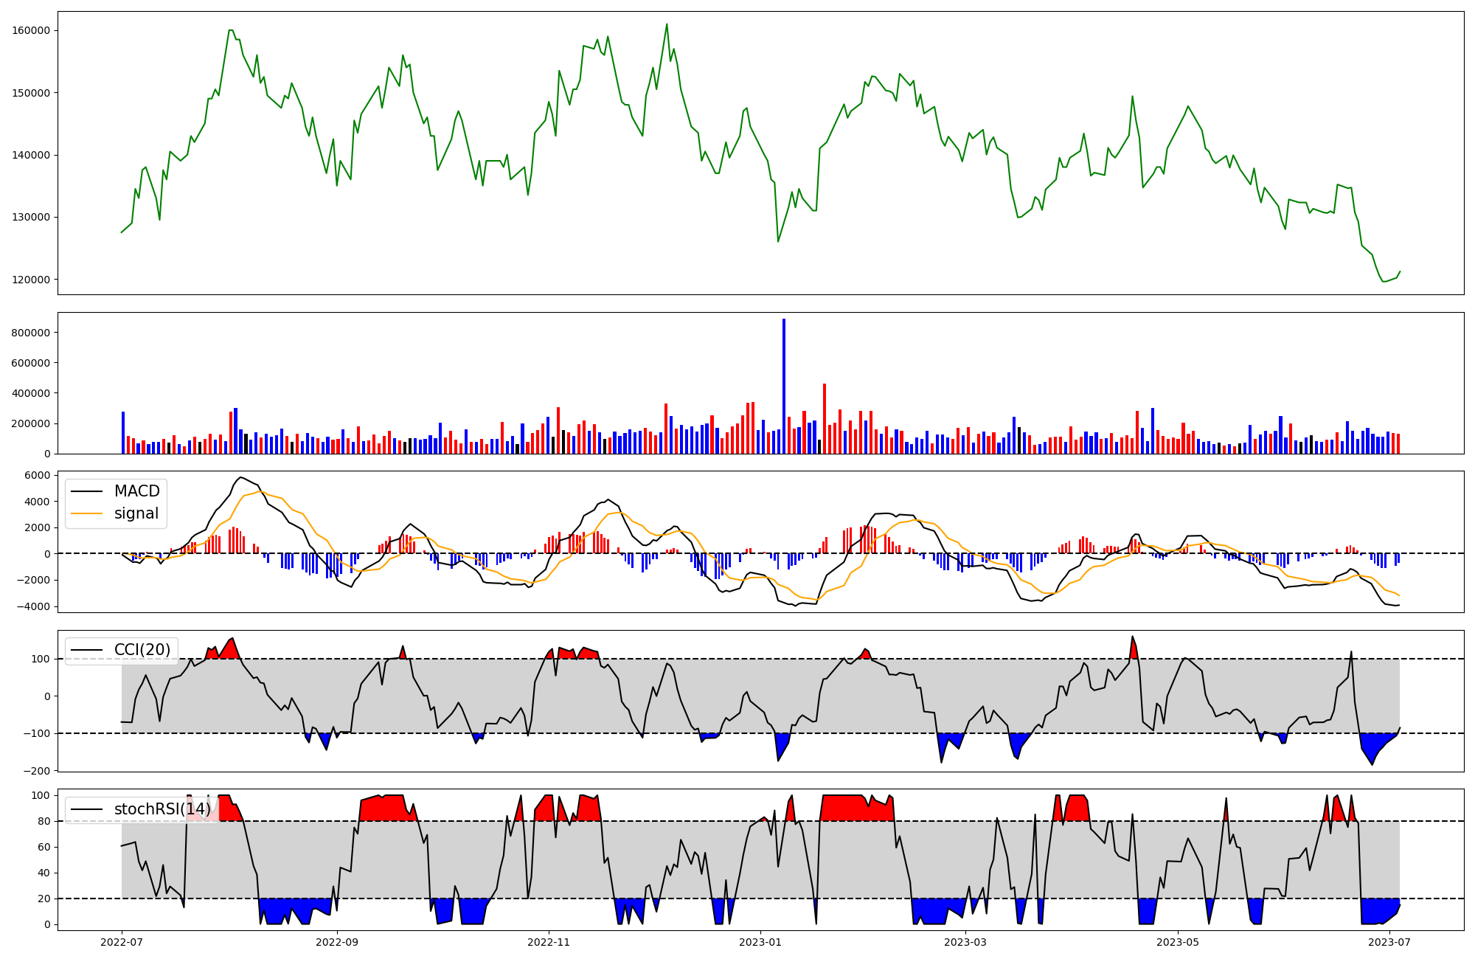Click the 80 stochRSI axis tick label
This screenshot has height=959, width=1475.
click(x=44, y=821)
